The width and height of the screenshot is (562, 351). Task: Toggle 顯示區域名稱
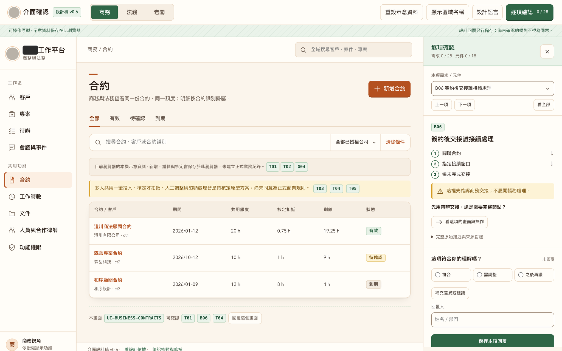pyautogui.click(x=448, y=12)
